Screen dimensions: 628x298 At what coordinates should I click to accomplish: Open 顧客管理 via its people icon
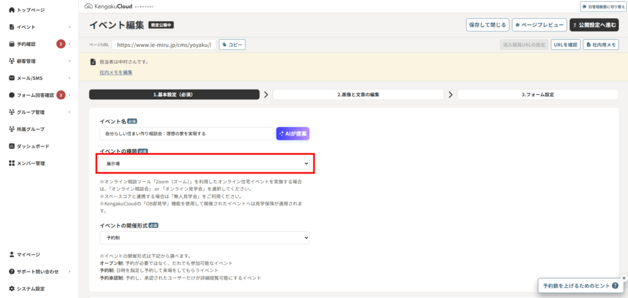12,61
